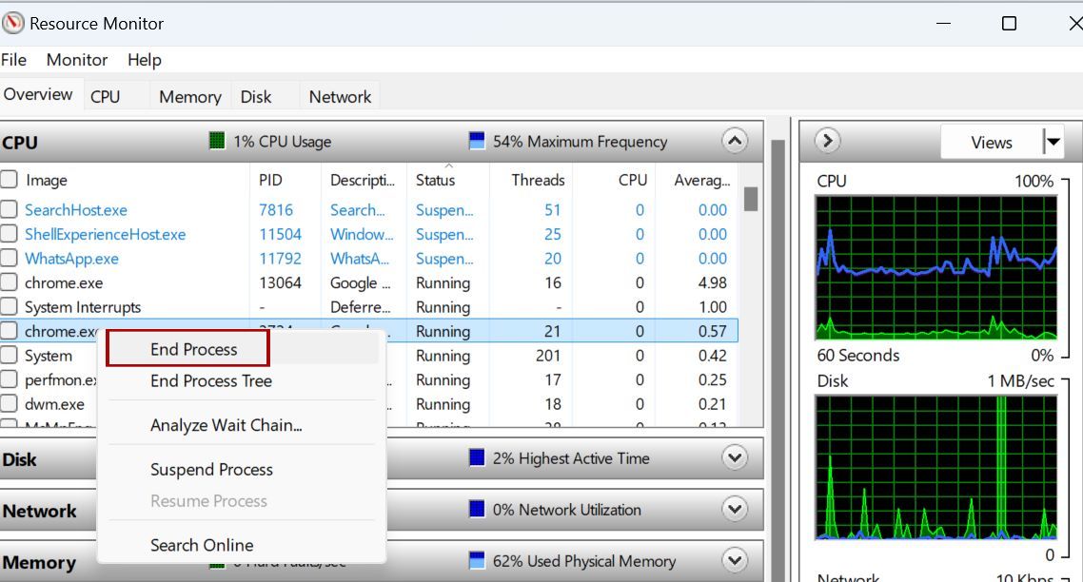Open the Views dropdown arrow
Screen dimensions: 1083x582
[x=1053, y=143]
